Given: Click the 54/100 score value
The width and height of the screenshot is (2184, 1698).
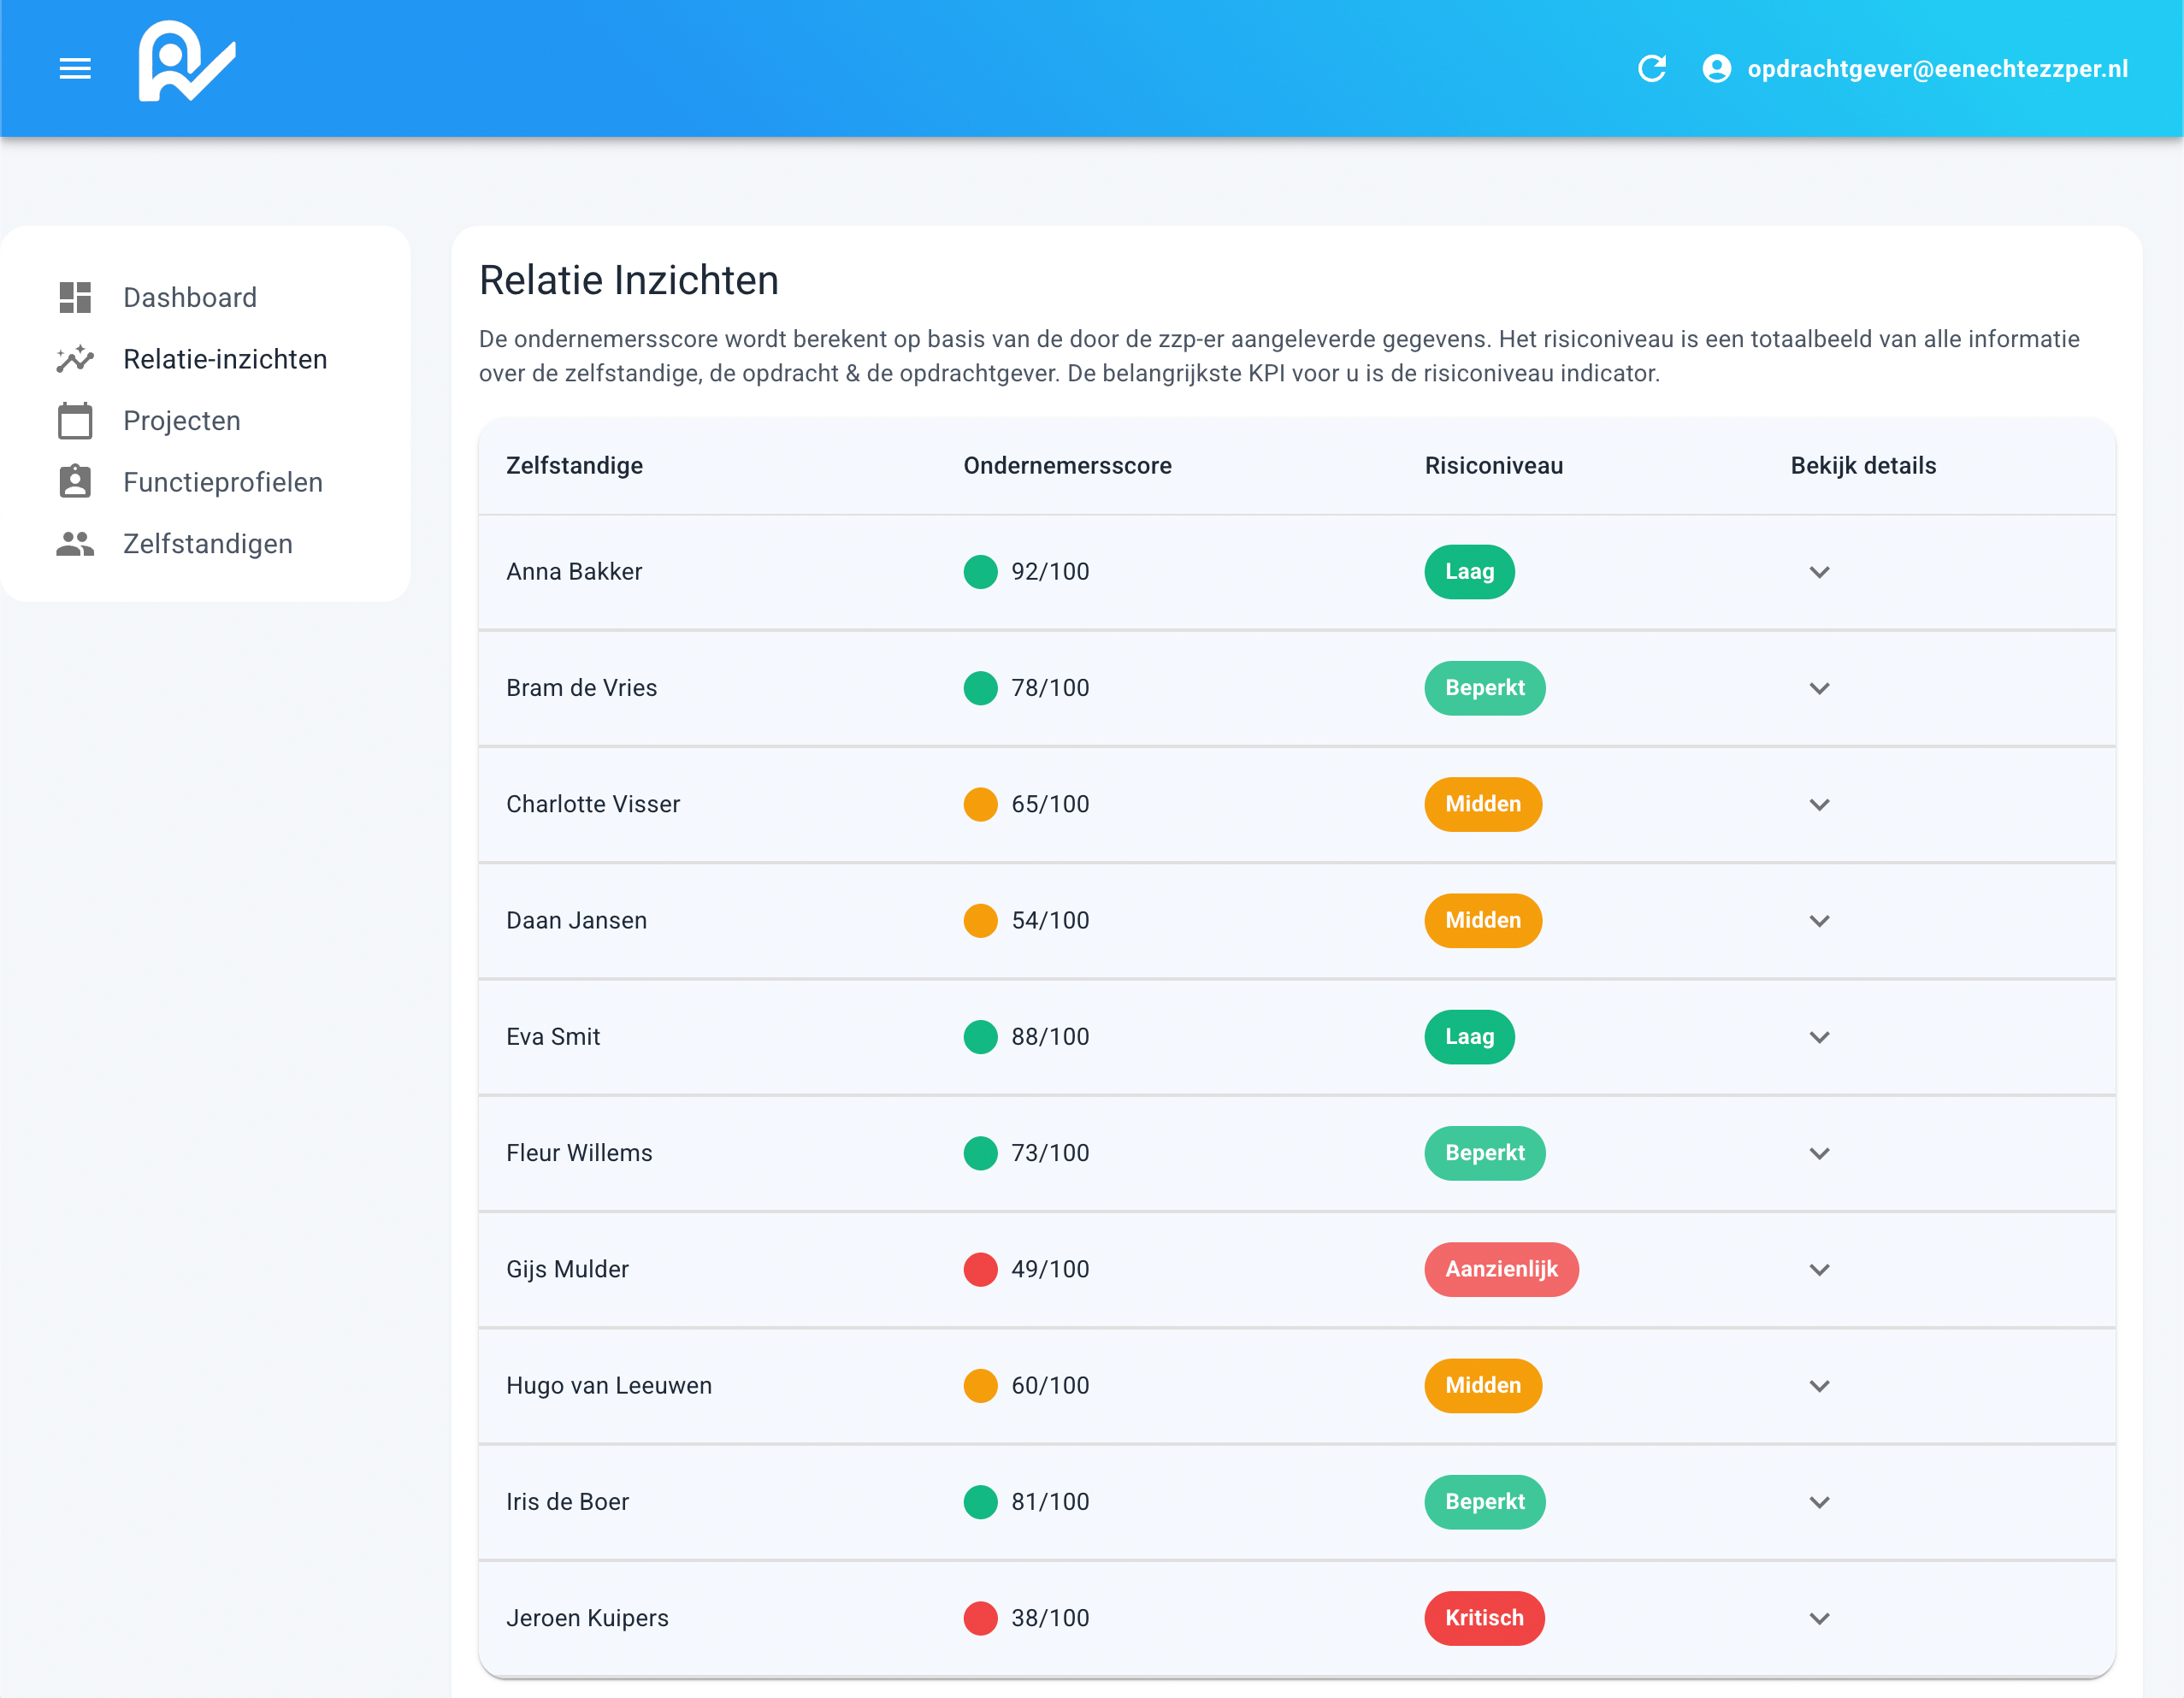Looking at the screenshot, I should pyautogui.click(x=1049, y=920).
